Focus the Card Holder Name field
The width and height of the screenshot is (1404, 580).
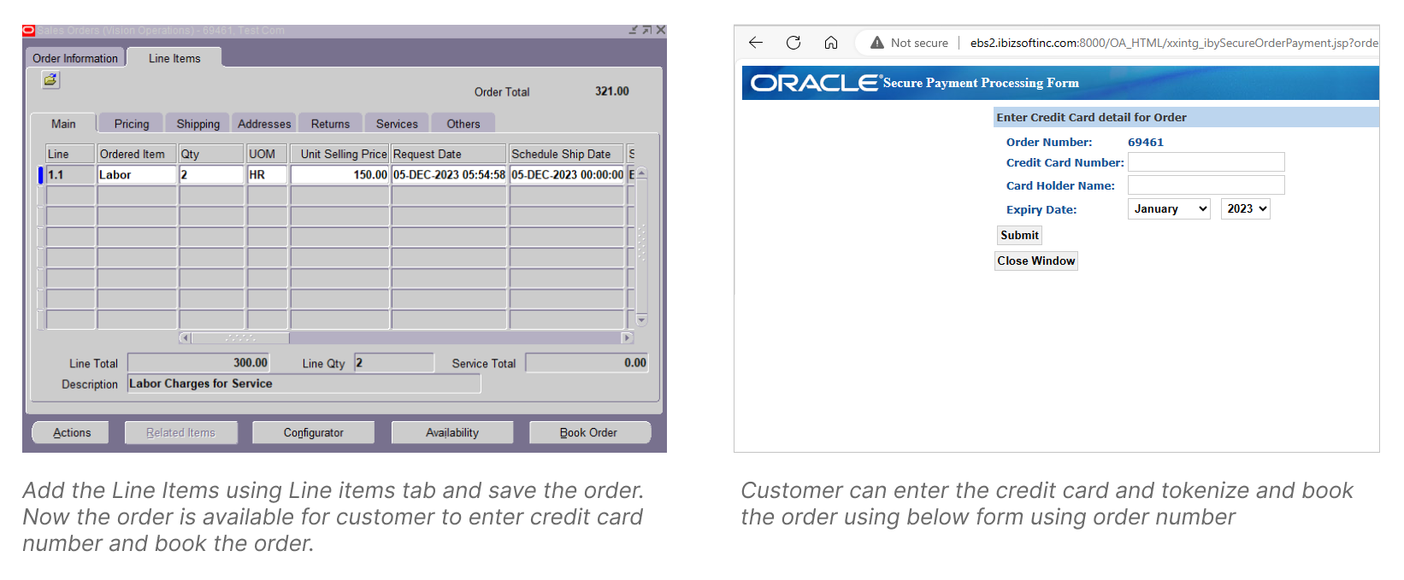coord(1206,185)
